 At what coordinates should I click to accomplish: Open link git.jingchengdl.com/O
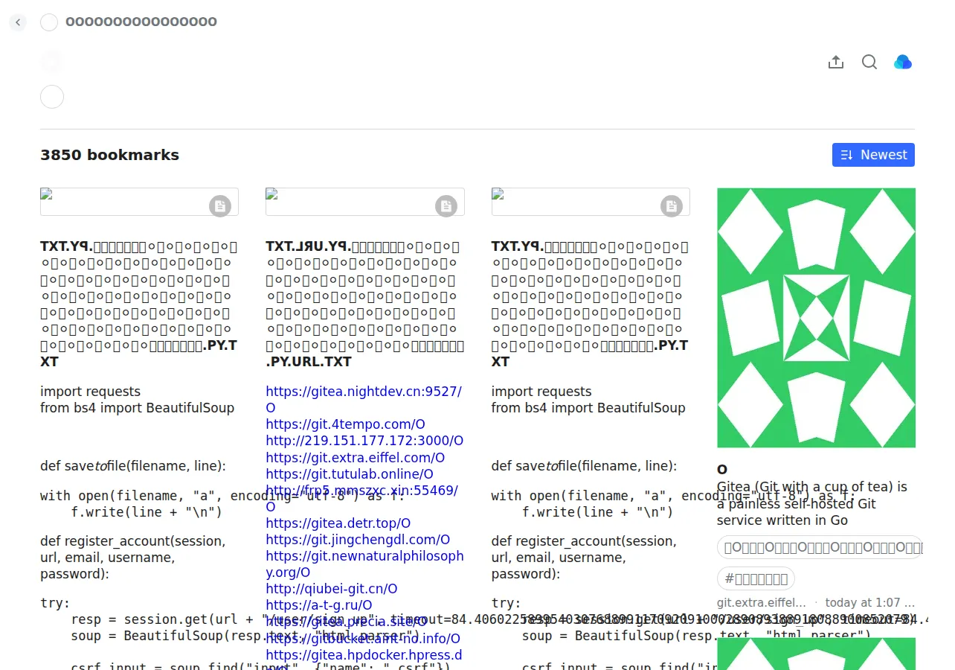coord(358,539)
